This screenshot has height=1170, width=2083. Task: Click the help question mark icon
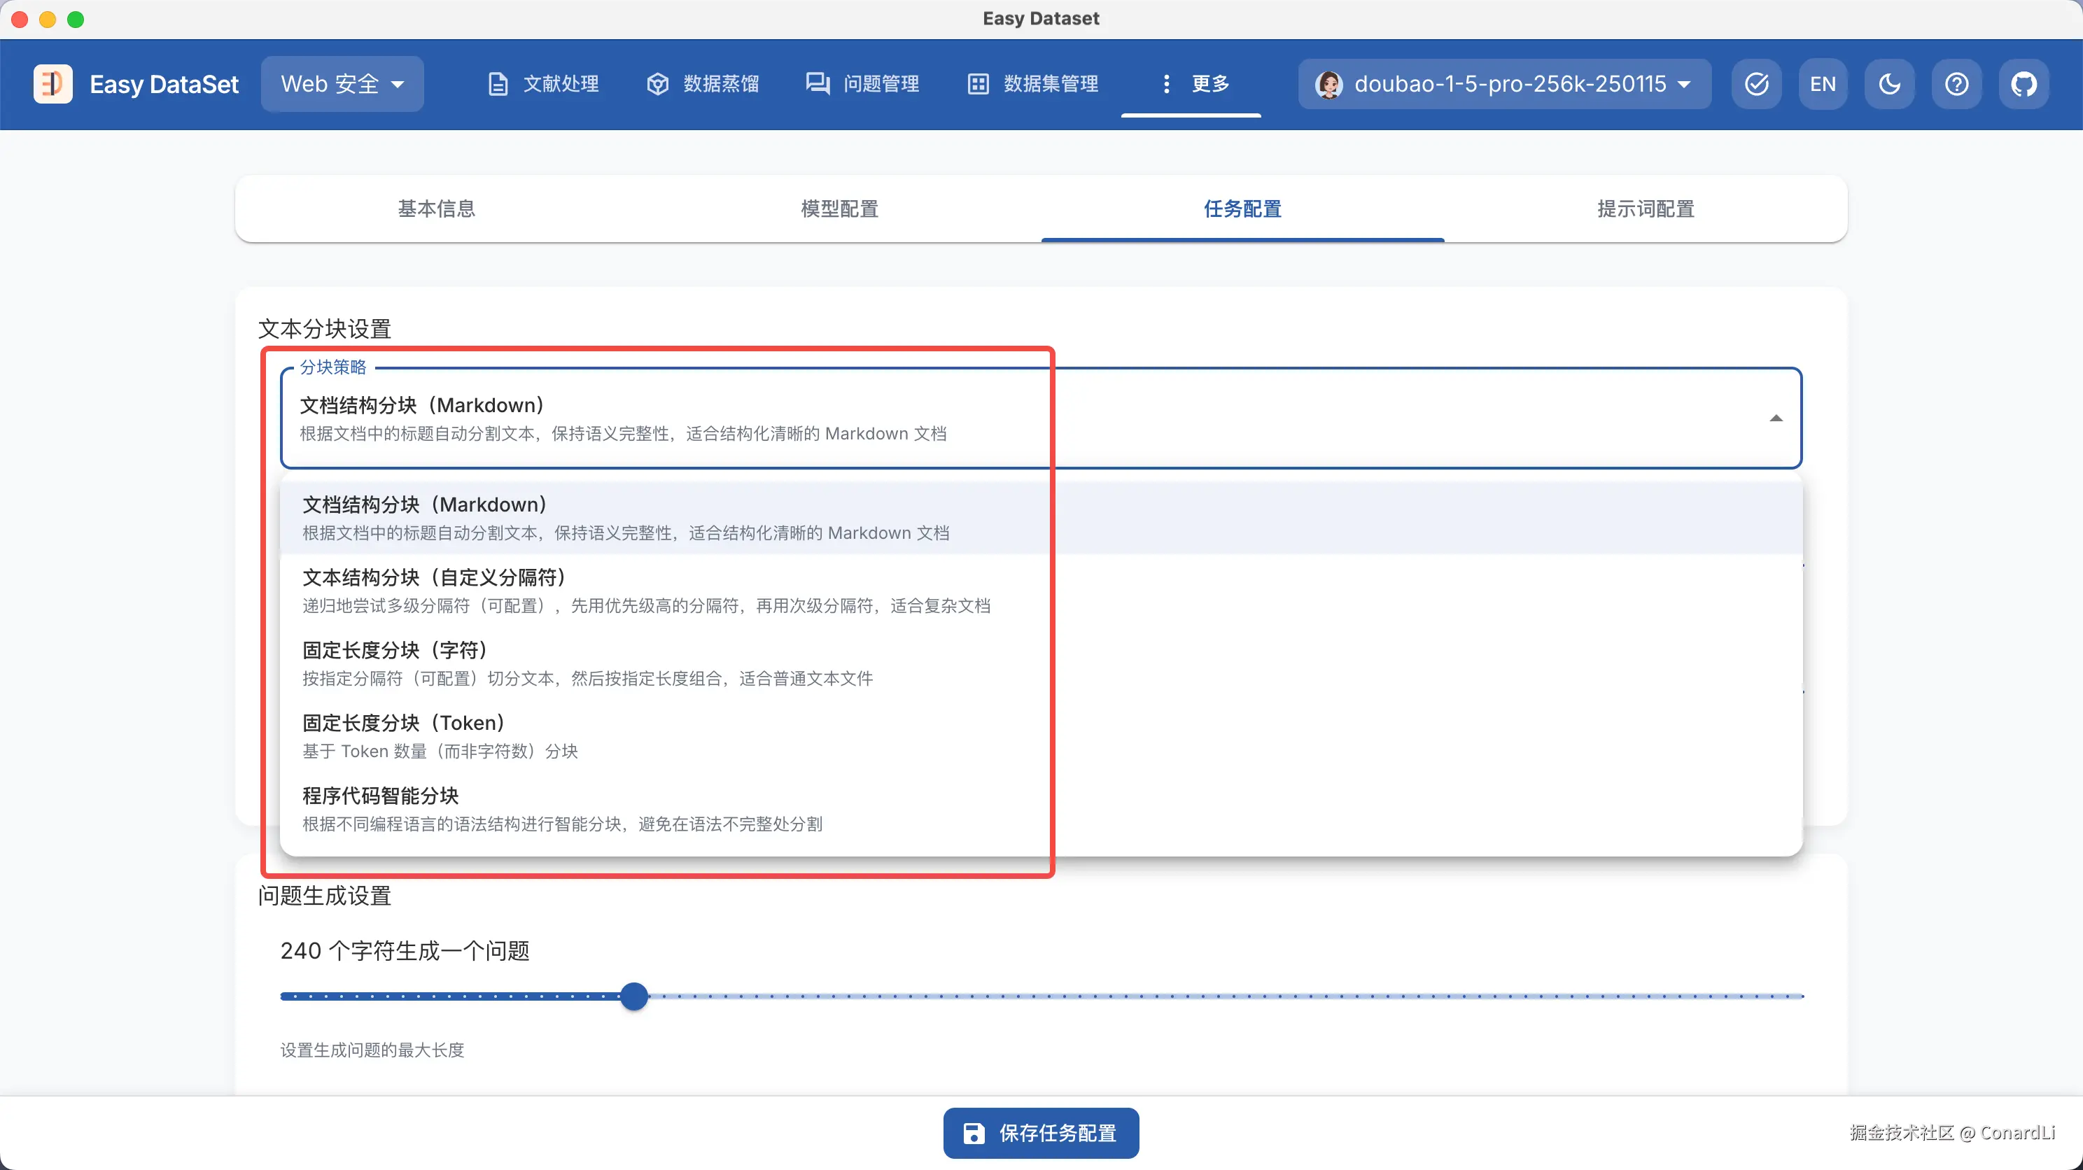pyautogui.click(x=1957, y=84)
